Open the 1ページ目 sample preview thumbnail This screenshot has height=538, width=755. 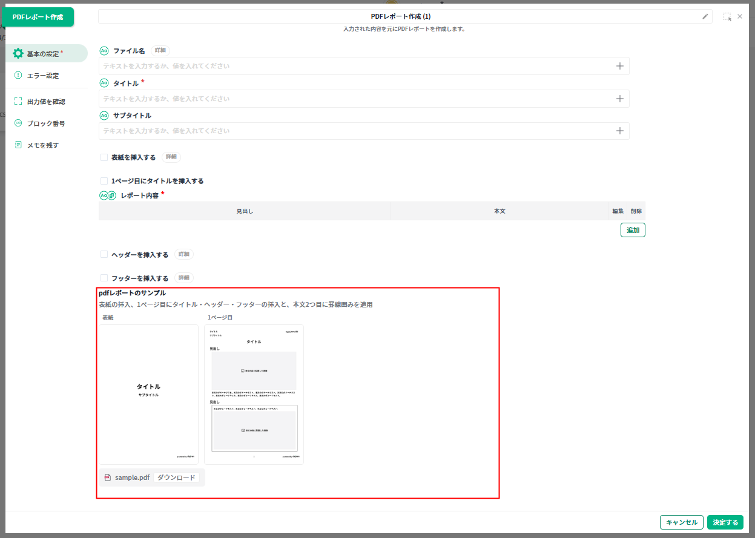click(254, 395)
